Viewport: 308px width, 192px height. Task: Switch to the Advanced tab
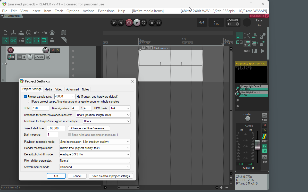(72, 89)
